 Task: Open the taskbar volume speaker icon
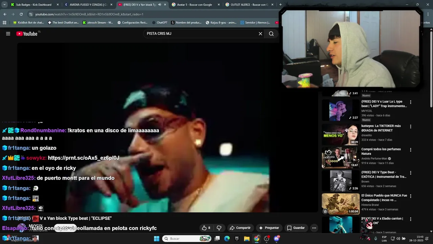point(398,239)
